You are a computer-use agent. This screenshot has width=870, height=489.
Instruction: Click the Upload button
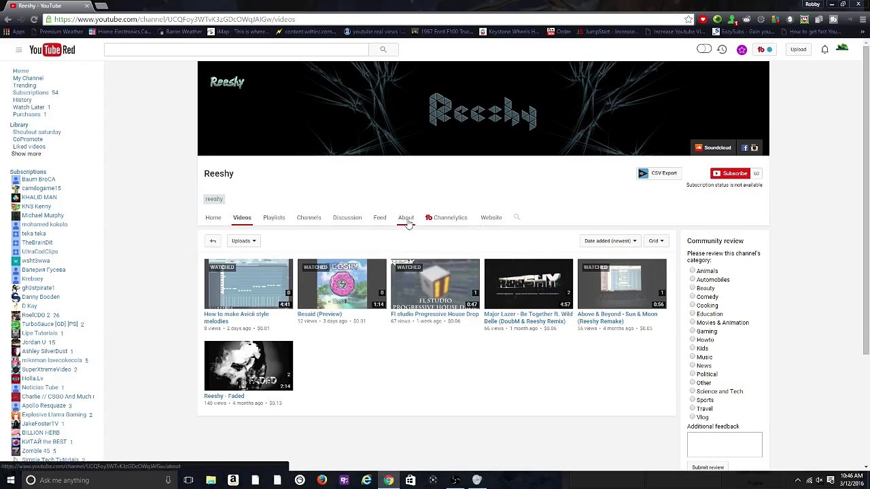point(798,50)
